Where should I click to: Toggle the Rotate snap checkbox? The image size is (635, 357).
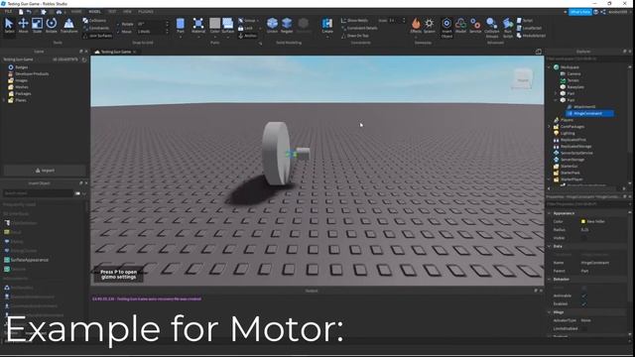[118, 24]
